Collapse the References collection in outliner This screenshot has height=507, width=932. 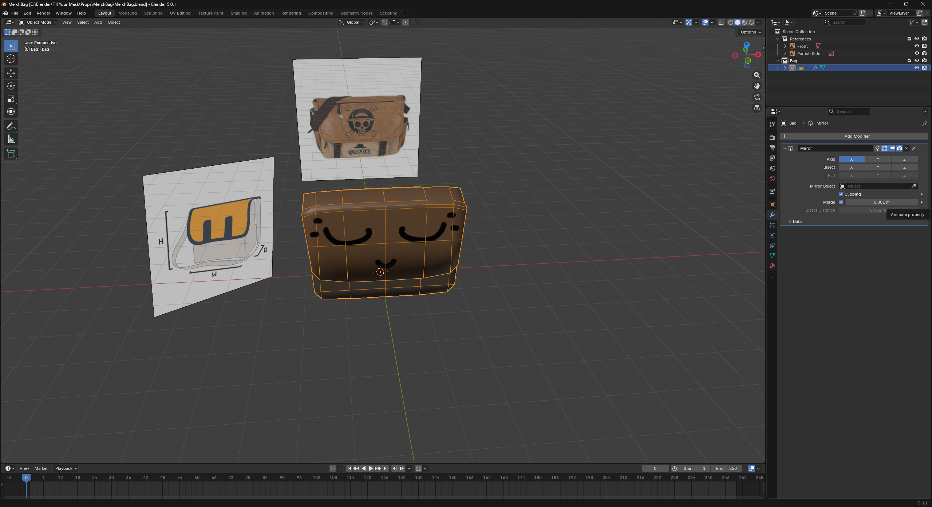pyautogui.click(x=778, y=39)
